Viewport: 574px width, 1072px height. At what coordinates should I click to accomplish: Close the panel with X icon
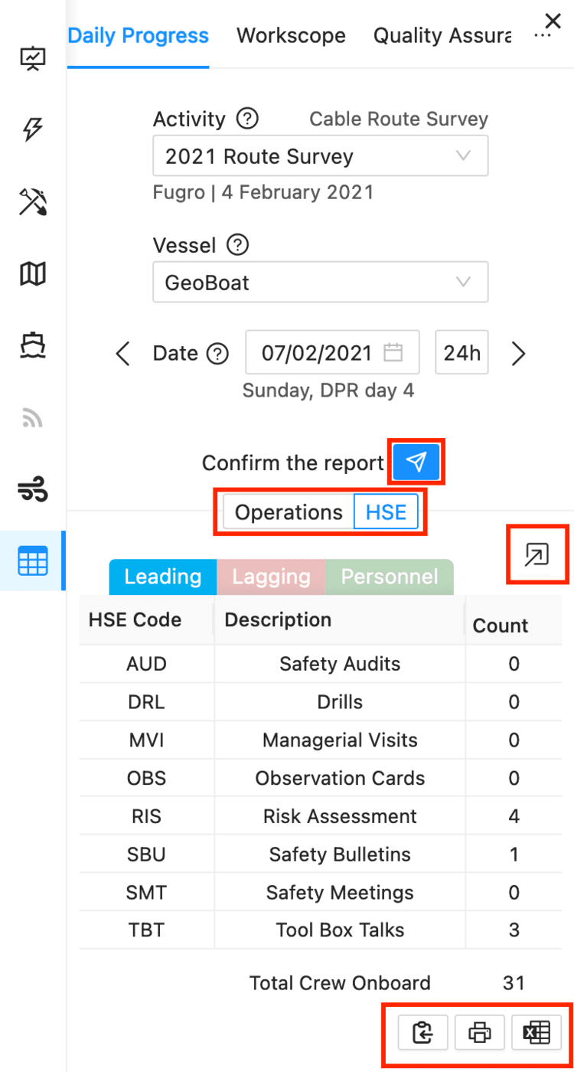click(x=553, y=21)
